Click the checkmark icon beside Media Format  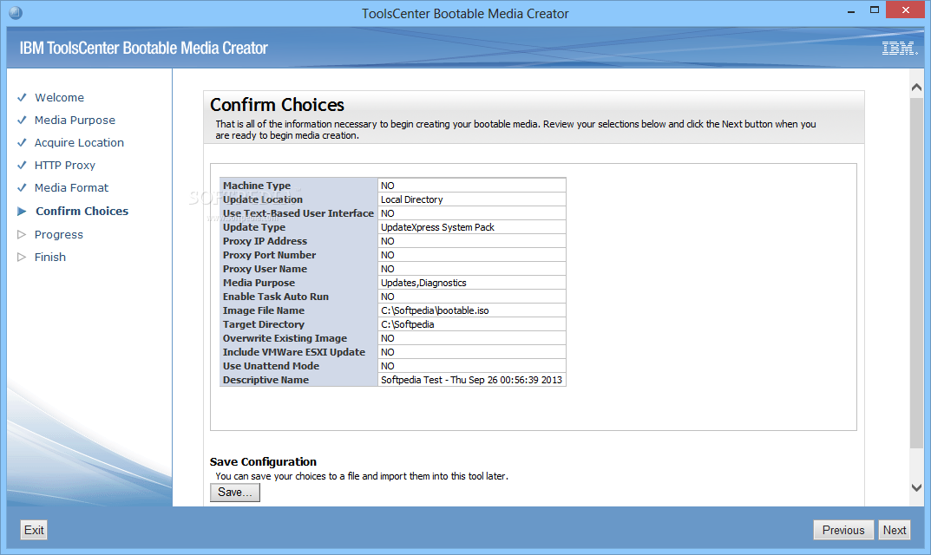[22, 187]
